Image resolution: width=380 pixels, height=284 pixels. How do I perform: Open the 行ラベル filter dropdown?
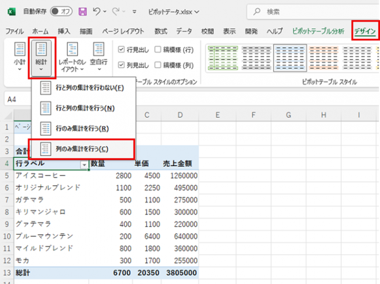(85, 165)
